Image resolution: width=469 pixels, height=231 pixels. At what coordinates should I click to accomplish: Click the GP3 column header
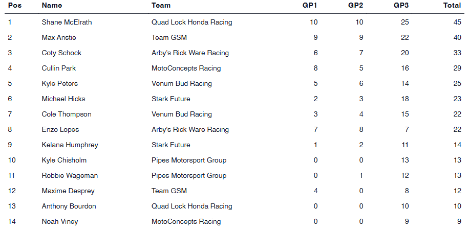click(401, 6)
